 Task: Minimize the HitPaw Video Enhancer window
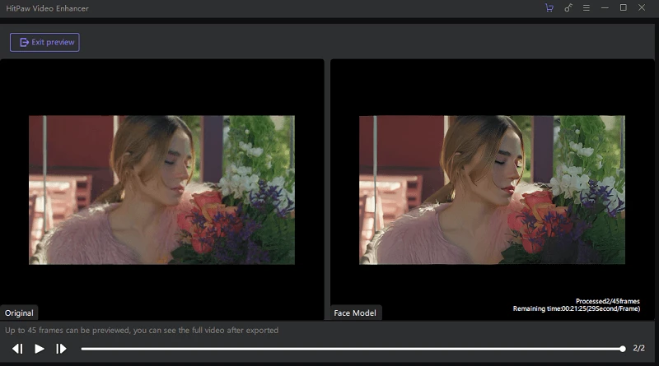pyautogui.click(x=605, y=8)
